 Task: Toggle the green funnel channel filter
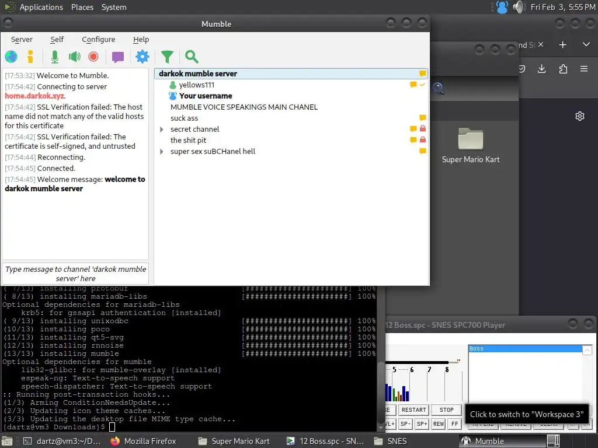[167, 57]
